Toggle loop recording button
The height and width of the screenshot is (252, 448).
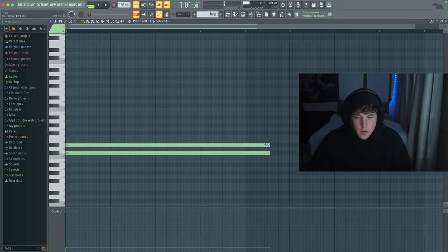pyautogui.click(x=167, y=5)
